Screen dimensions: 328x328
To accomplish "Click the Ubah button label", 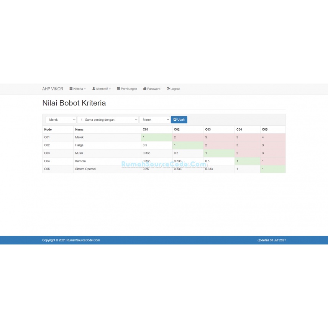I will coord(181,120).
